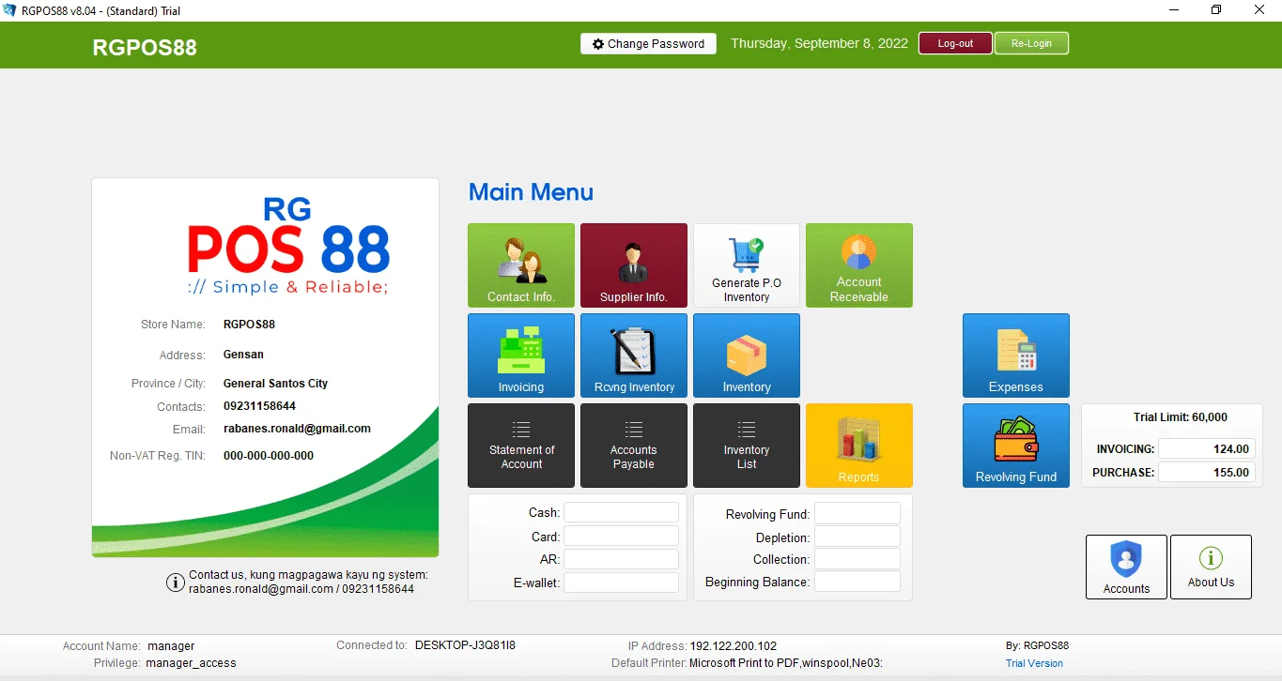Click the email rabanes.ronald@gmail.com in store card
Viewport: 1282px width, 681px height.
(x=297, y=429)
